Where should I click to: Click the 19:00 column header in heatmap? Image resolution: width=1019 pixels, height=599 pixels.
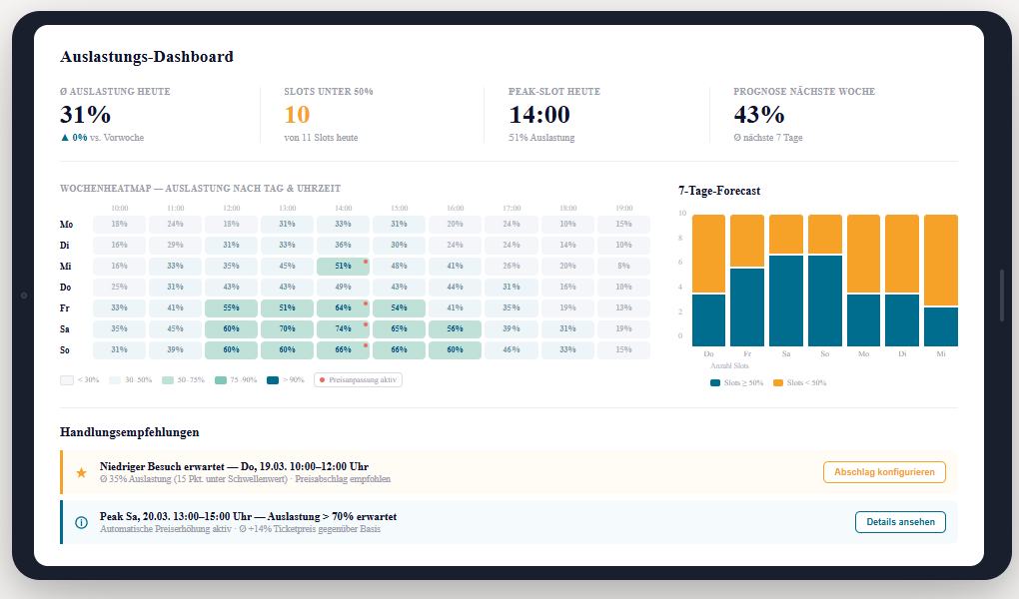[x=623, y=208]
